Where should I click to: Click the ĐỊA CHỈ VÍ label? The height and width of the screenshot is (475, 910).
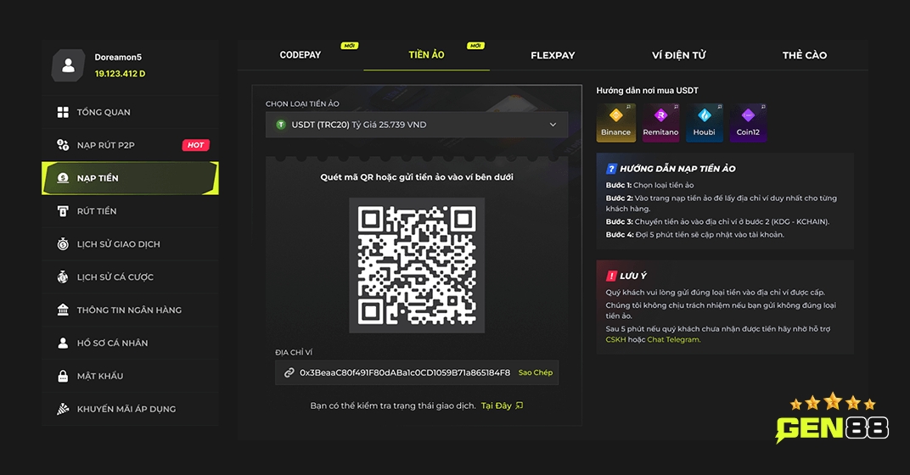(294, 352)
